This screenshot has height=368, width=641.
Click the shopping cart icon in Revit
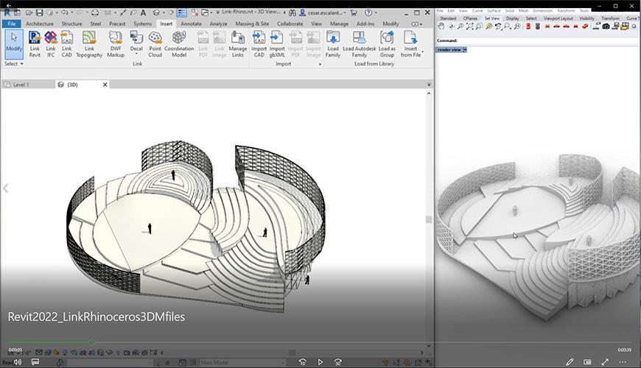coord(354,13)
